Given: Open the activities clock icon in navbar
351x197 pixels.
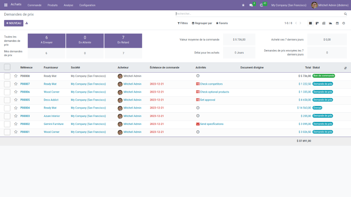Looking at the screenshot, I should point(262,5).
